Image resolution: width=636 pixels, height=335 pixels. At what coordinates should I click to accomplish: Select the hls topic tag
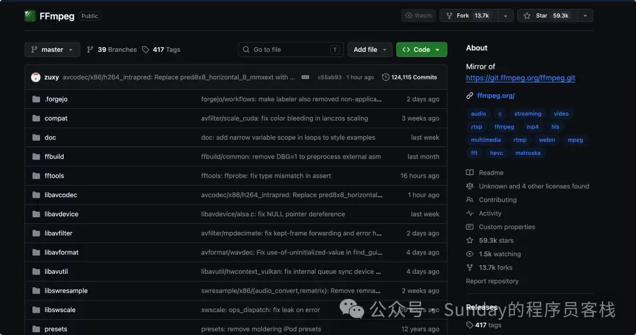(555, 127)
